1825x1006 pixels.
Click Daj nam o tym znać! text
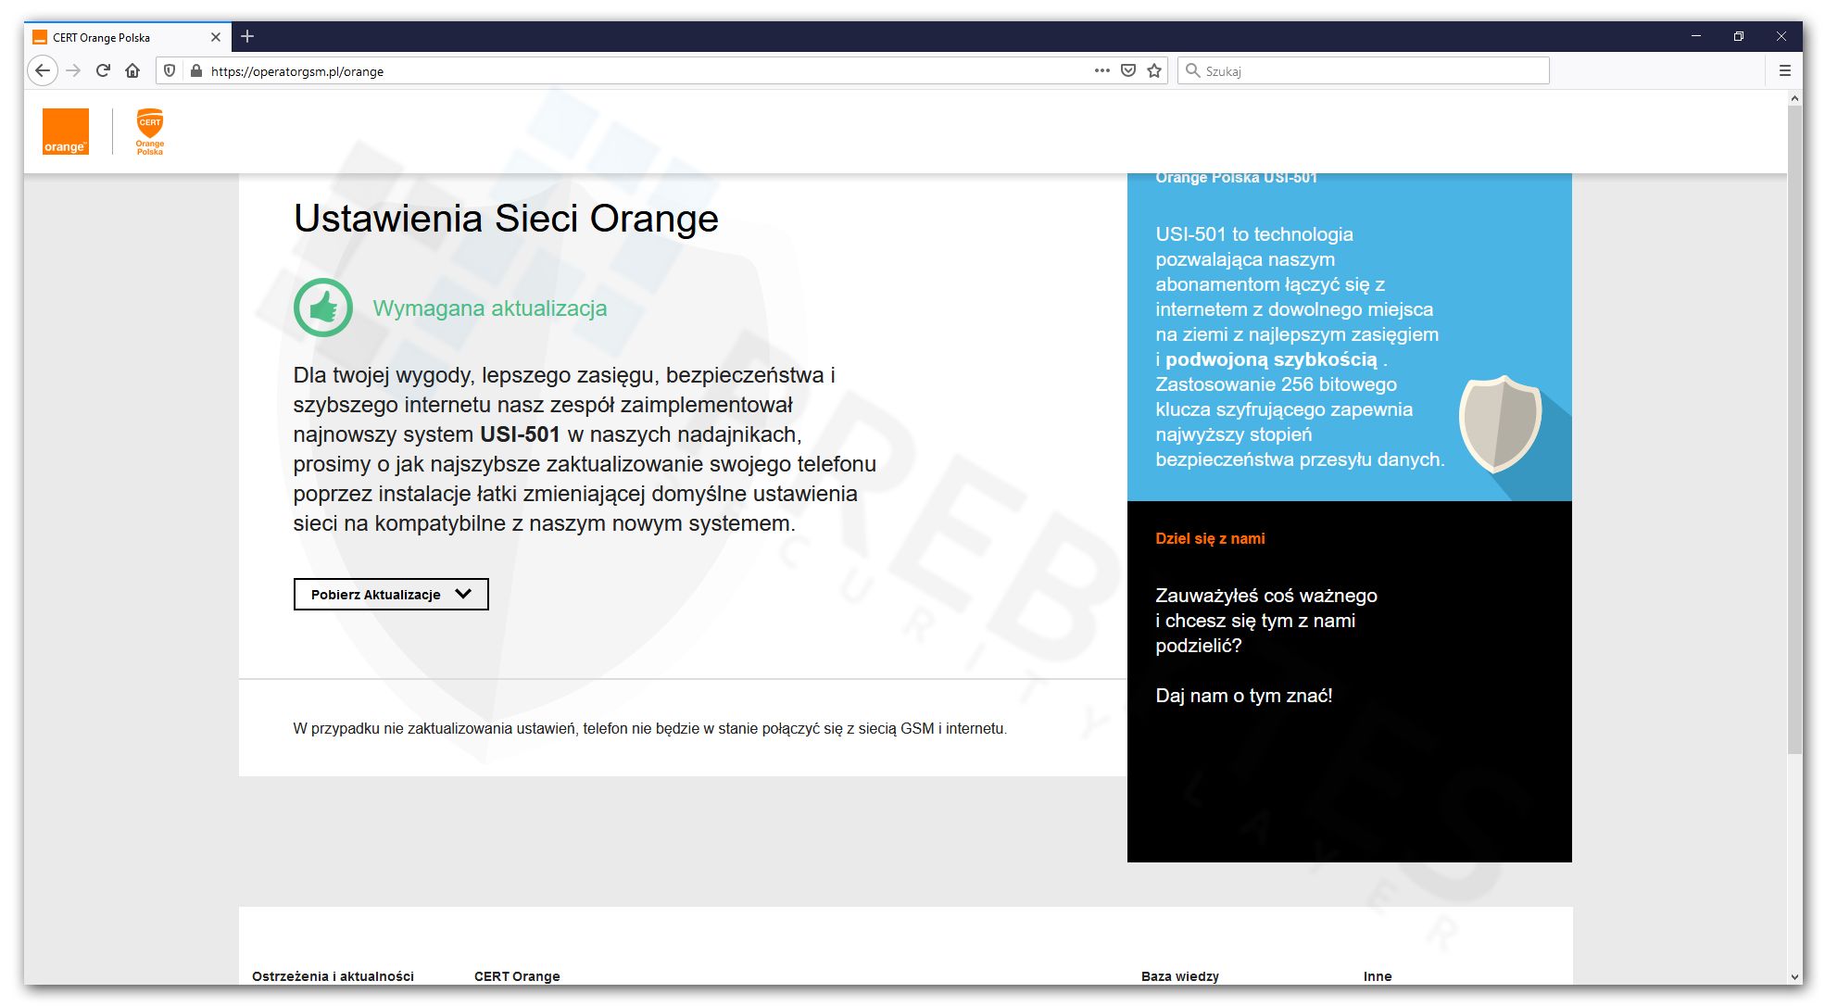click(x=1244, y=696)
